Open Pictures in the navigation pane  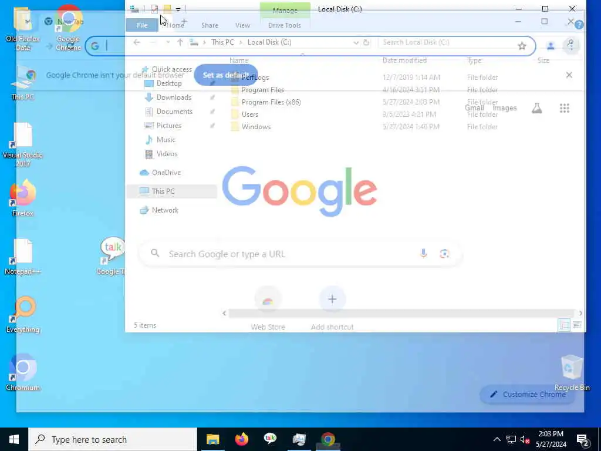click(163, 126)
